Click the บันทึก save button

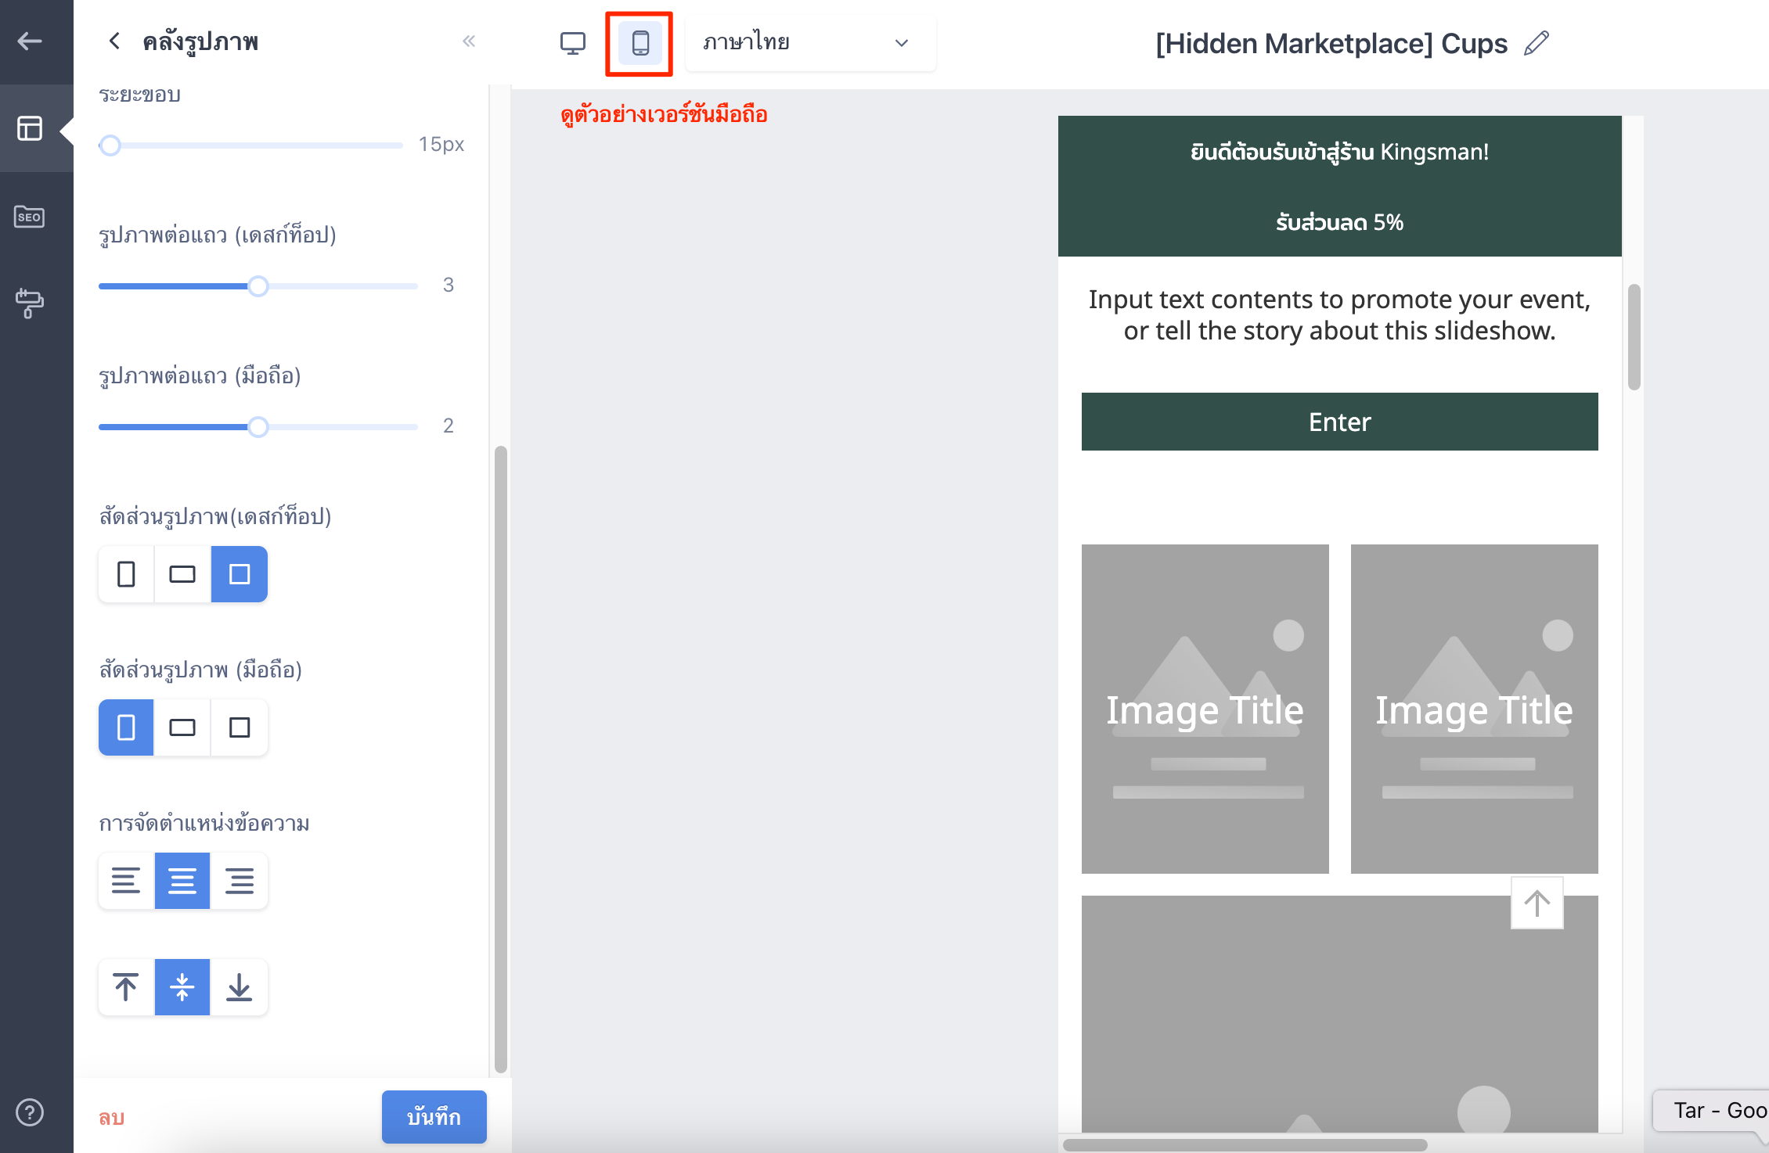(x=434, y=1117)
